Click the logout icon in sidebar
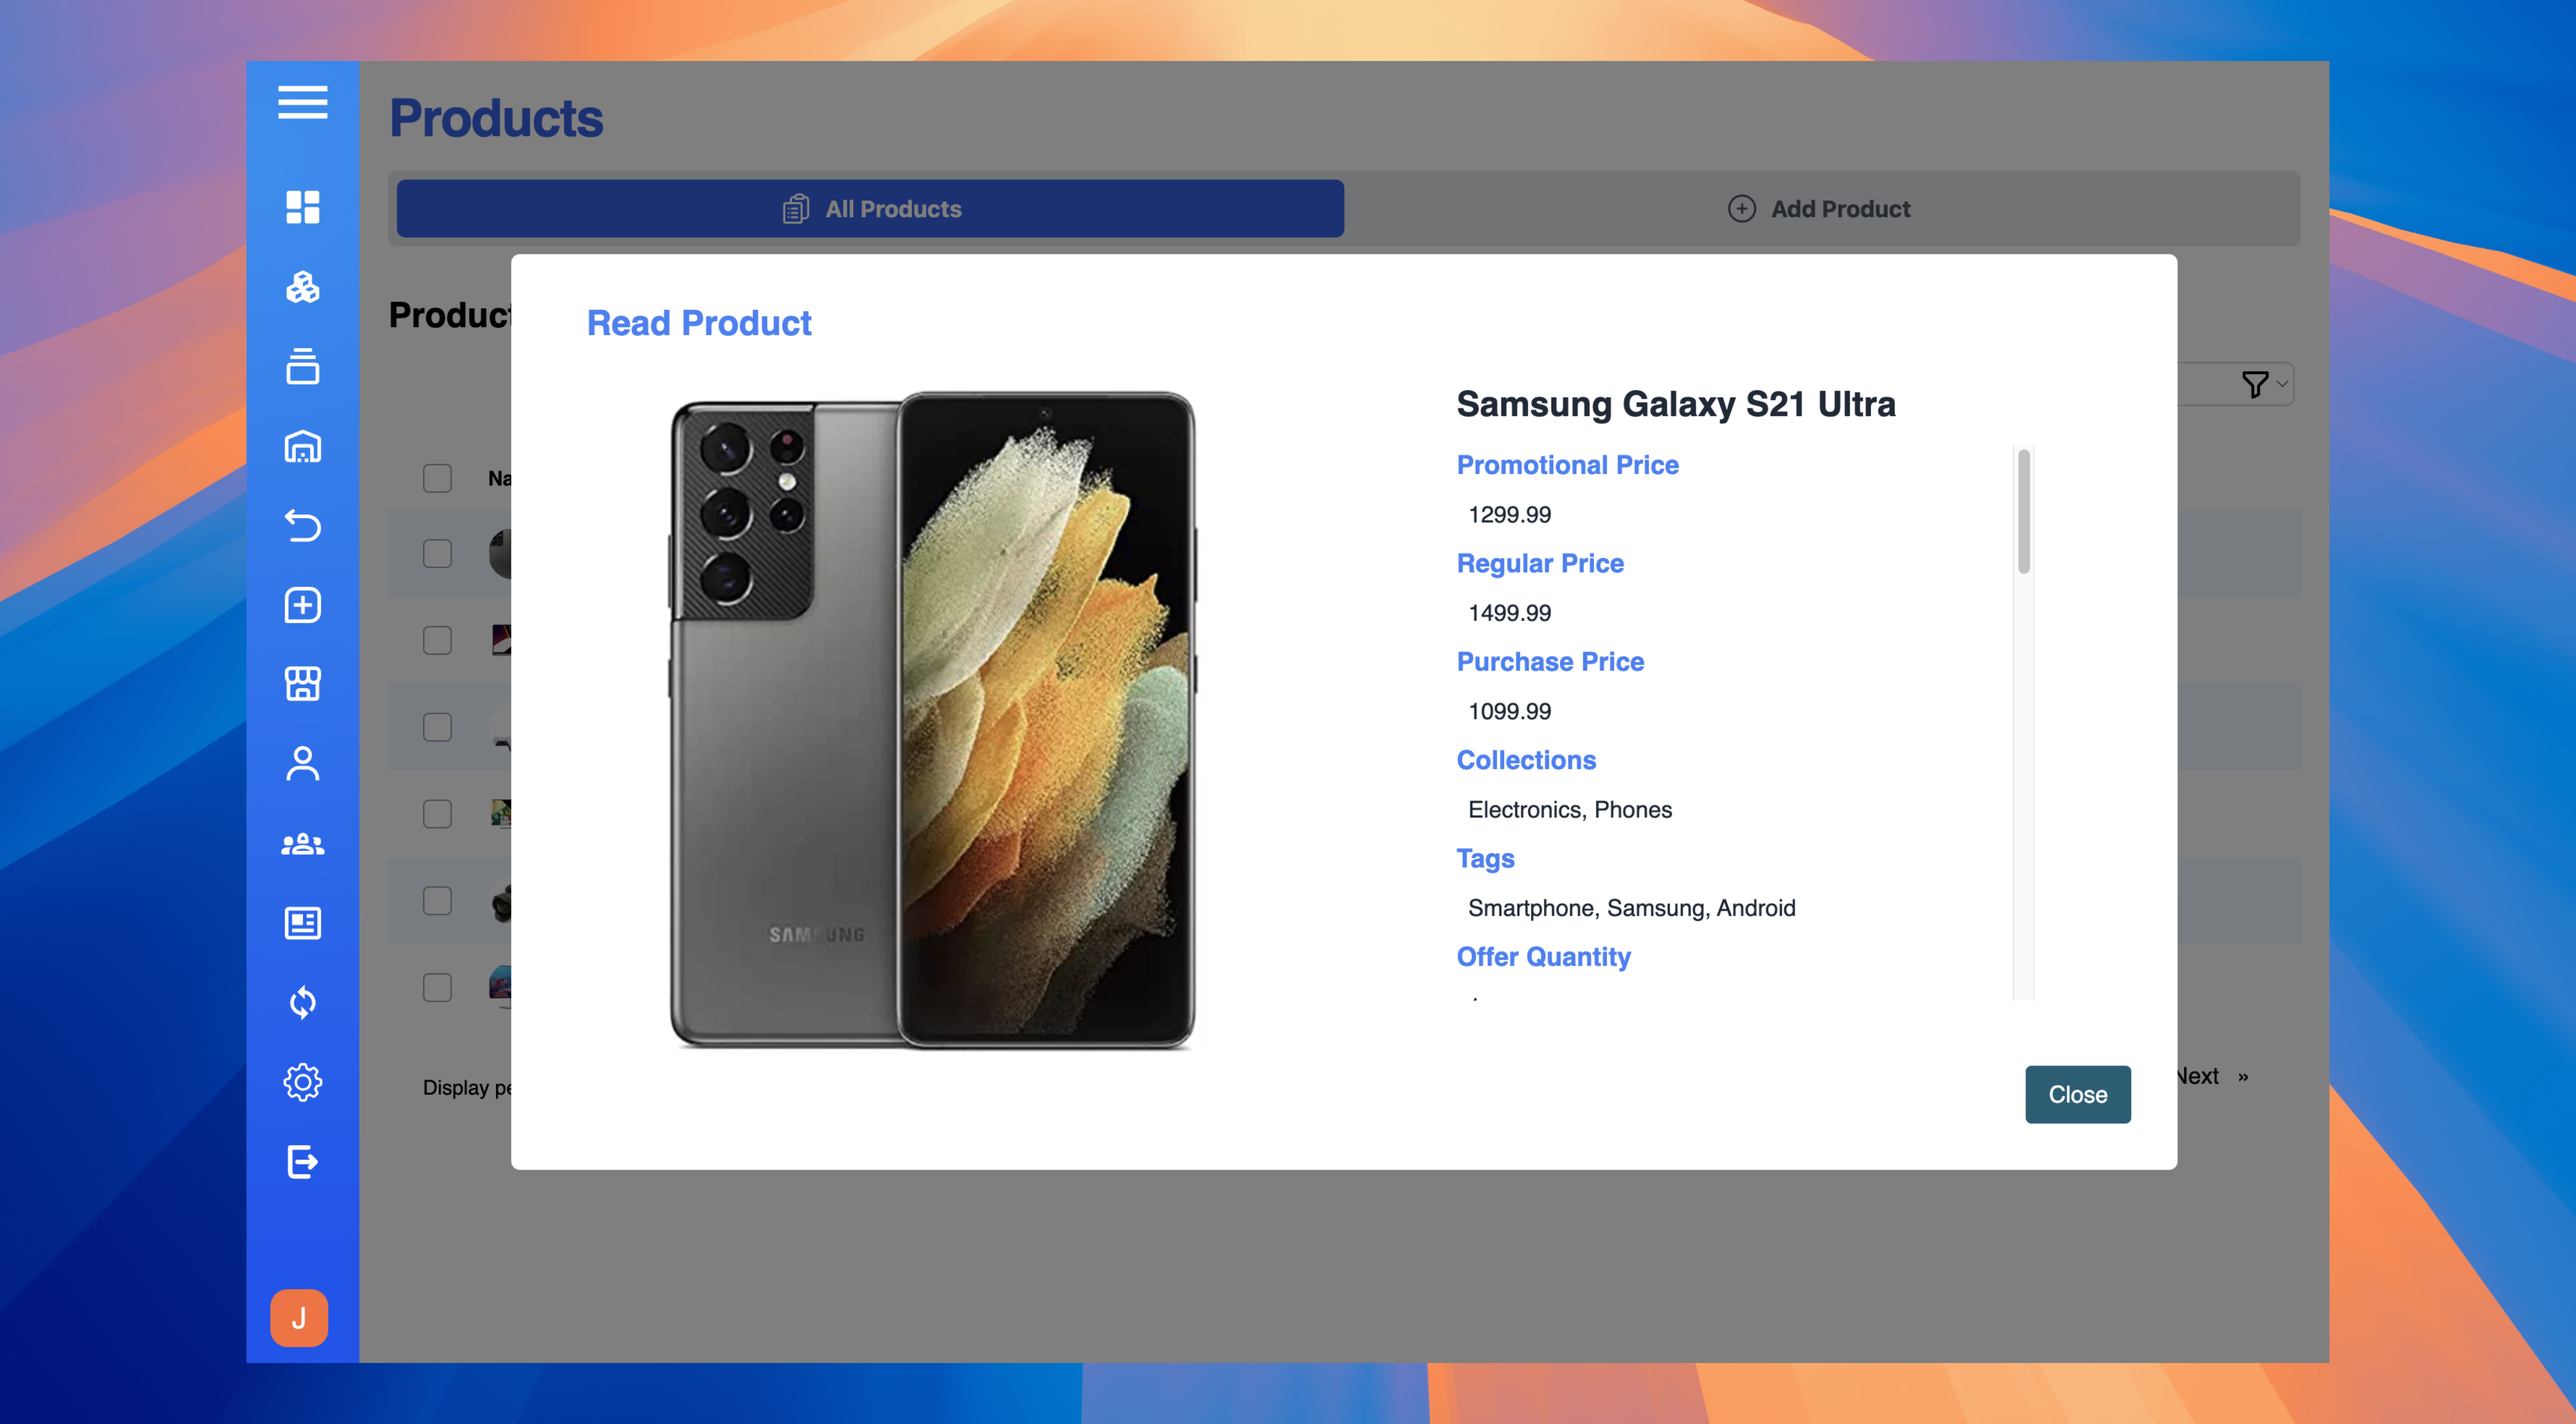The height and width of the screenshot is (1424, 2576). (302, 1161)
